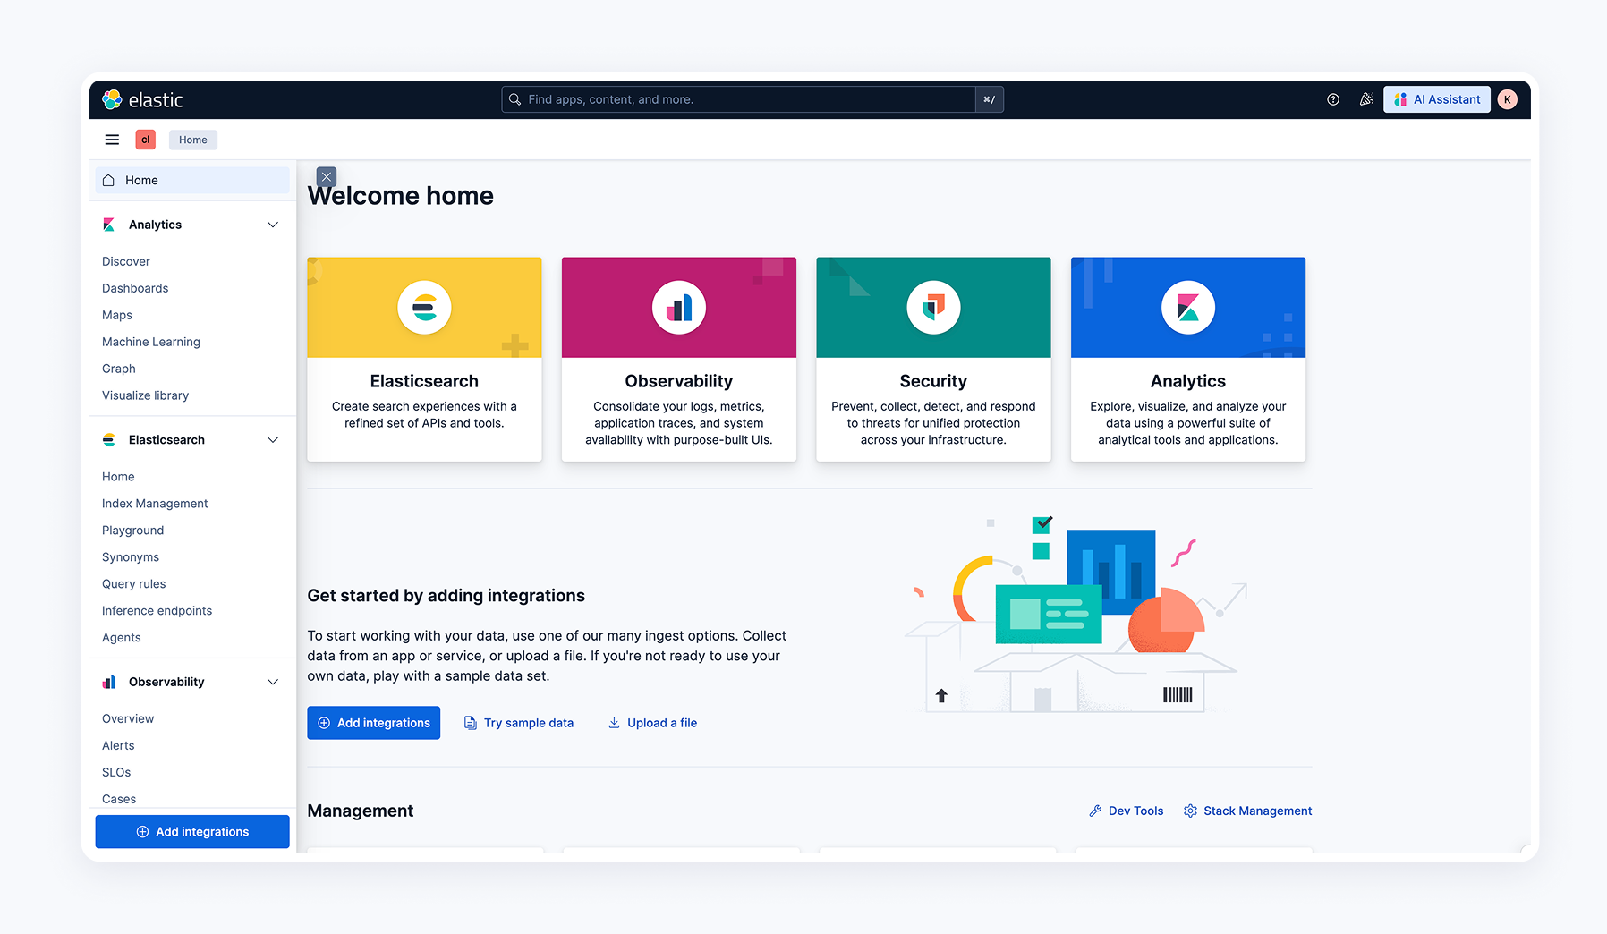Click the AI Assistant button
1607x934 pixels.
(1437, 99)
